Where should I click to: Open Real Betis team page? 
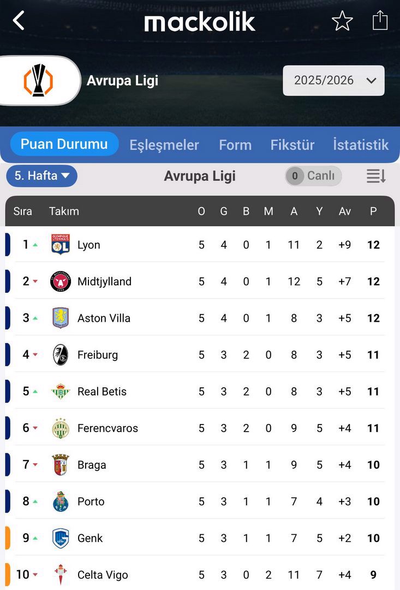pos(102,391)
